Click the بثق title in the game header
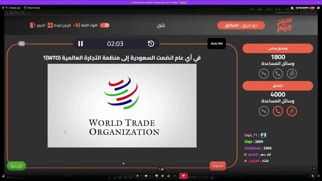 click(x=161, y=25)
